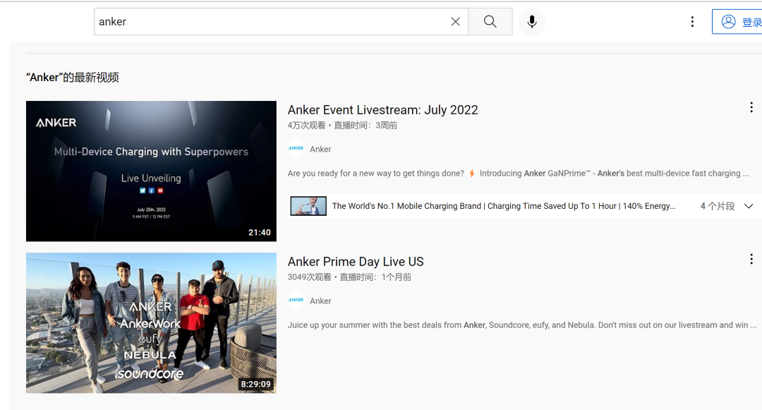Click the '4 个片段' label
The image size is (762, 410).
(x=718, y=206)
